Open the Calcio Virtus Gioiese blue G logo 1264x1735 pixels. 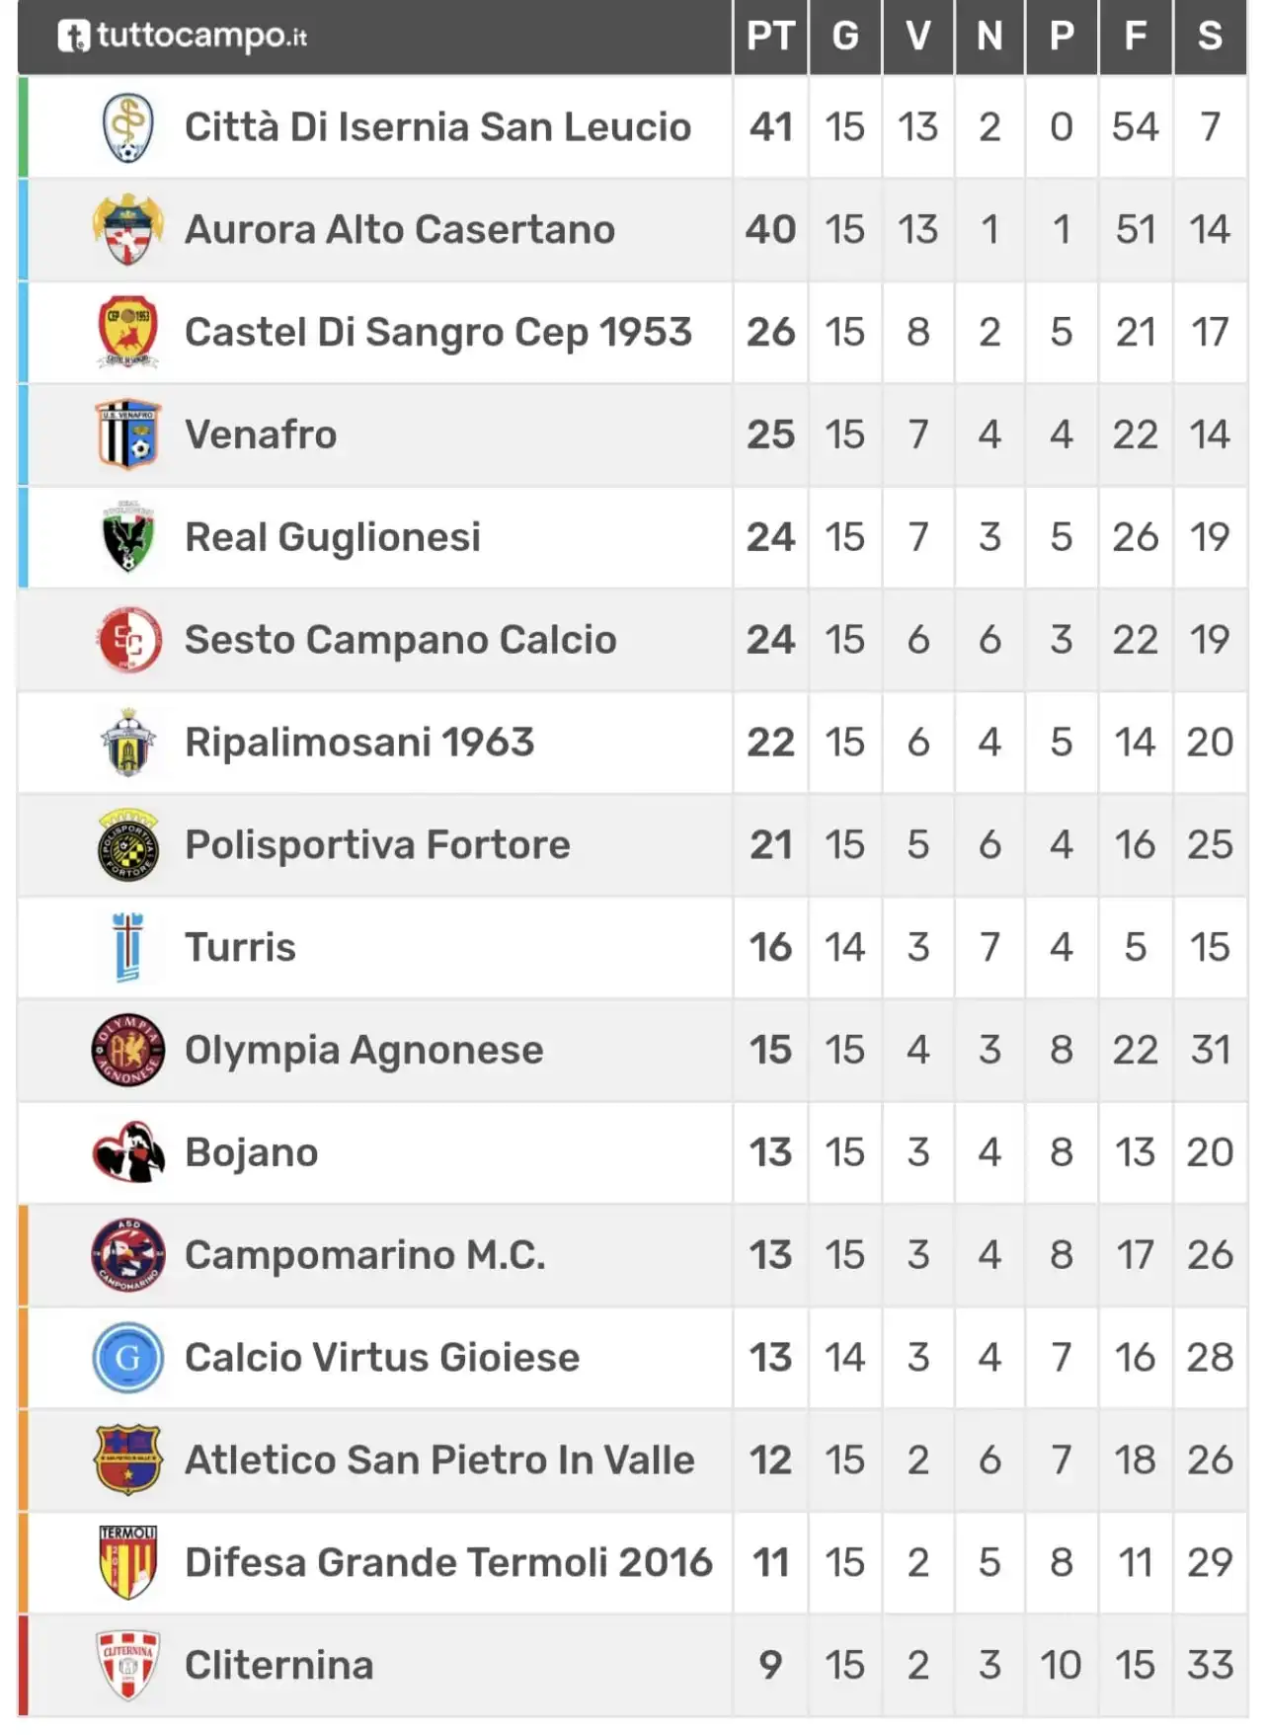[x=128, y=1358]
